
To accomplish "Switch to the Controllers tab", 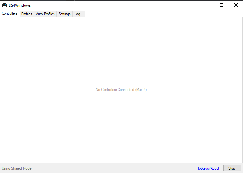I will 10,13.
